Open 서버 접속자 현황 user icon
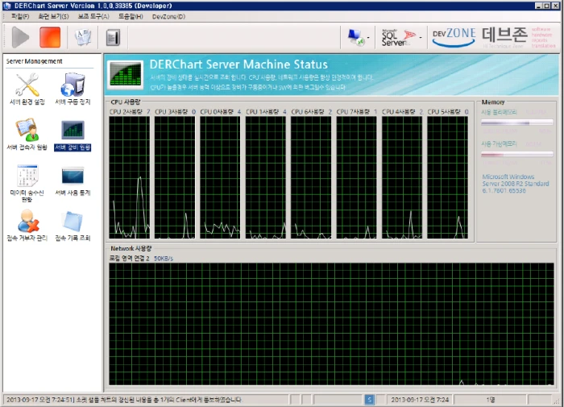Viewport: 564px width, 407px height. coord(27,130)
